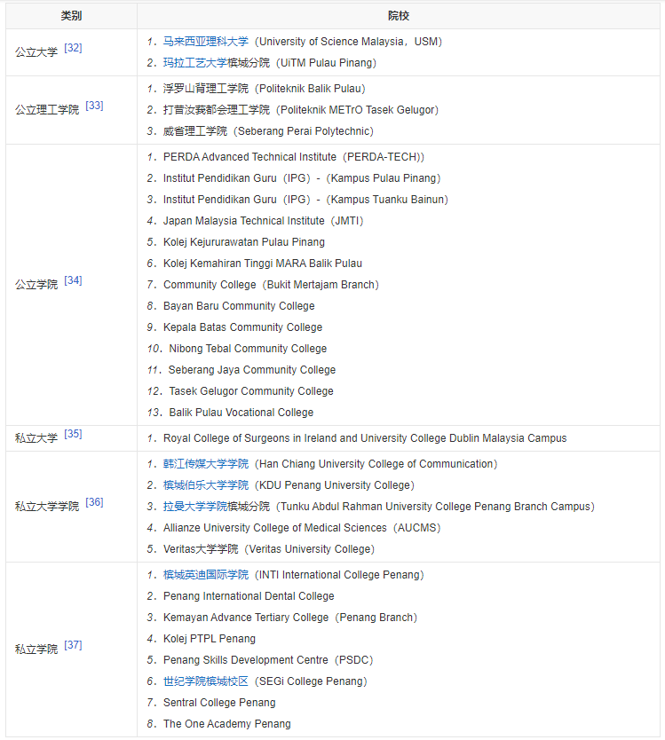Open the 马来西亚理科大学 link
This screenshot has height=740, width=665.
[205, 42]
